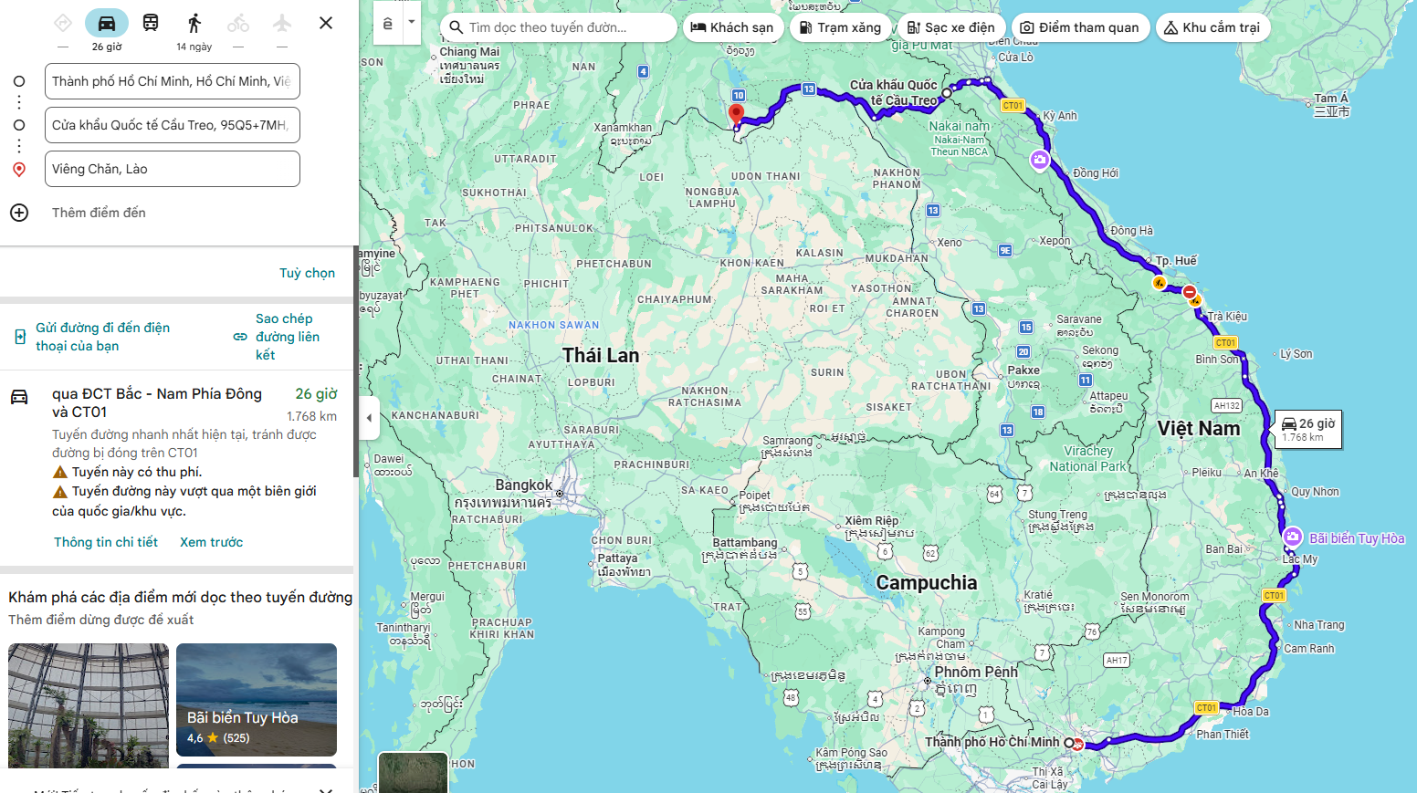Send directions to your phone
Viewport: 1417px width, 793px height.
coord(92,337)
